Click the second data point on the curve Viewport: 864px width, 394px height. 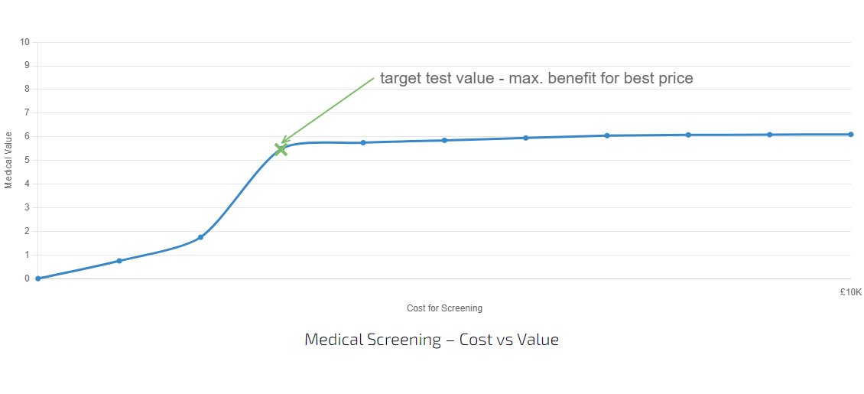pos(119,261)
